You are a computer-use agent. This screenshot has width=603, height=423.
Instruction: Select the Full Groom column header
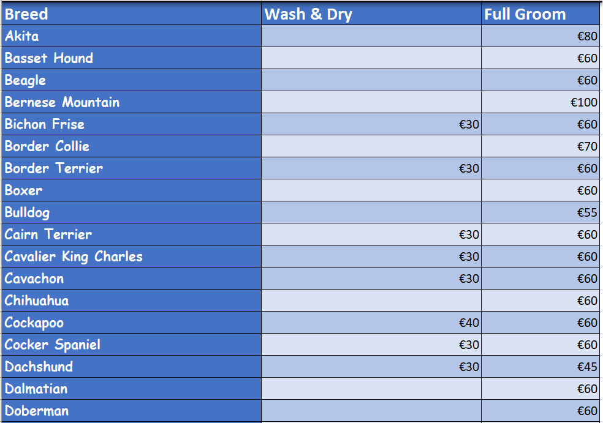coord(540,14)
